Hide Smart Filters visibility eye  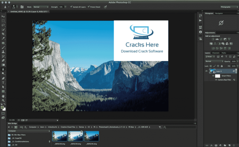213,76
